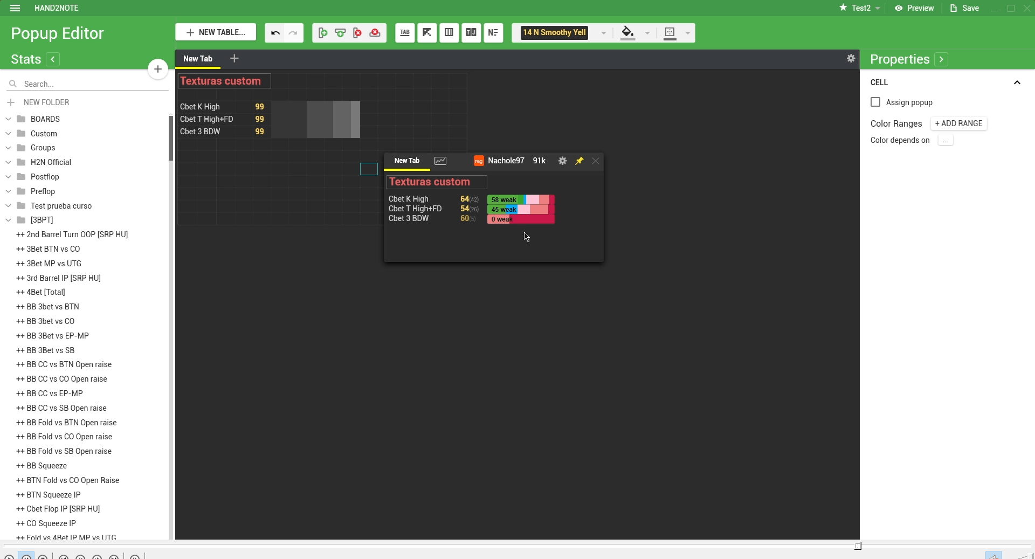This screenshot has height=559, width=1035.
Task: Click the ADD RANGE button
Action: click(x=958, y=123)
